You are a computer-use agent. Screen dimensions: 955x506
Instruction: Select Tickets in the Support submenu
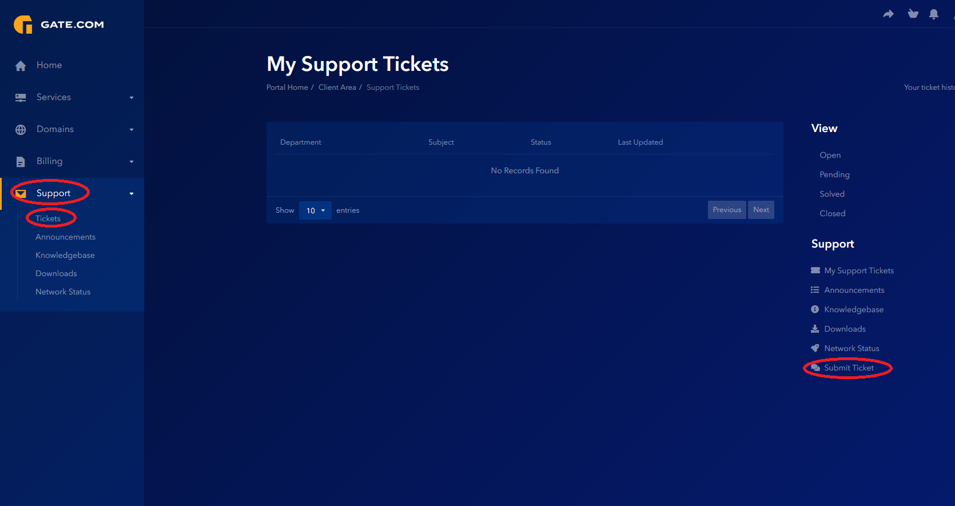point(48,218)
